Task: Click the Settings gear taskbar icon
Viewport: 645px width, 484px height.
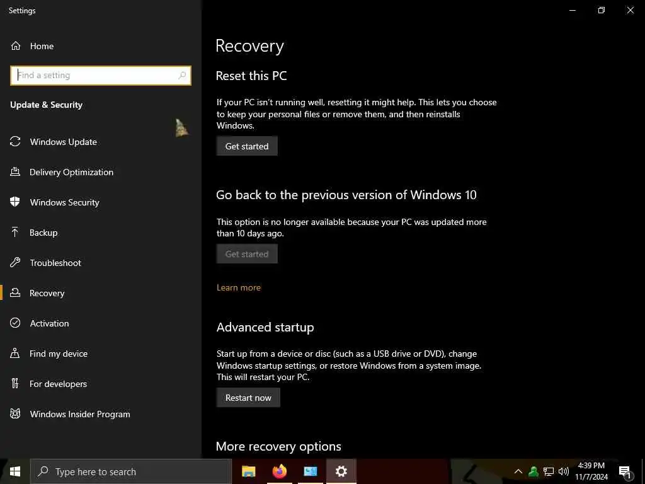Action: [341, 471]
